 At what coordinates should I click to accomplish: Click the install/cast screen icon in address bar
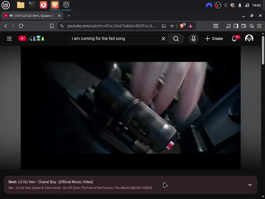coord(164,26)
